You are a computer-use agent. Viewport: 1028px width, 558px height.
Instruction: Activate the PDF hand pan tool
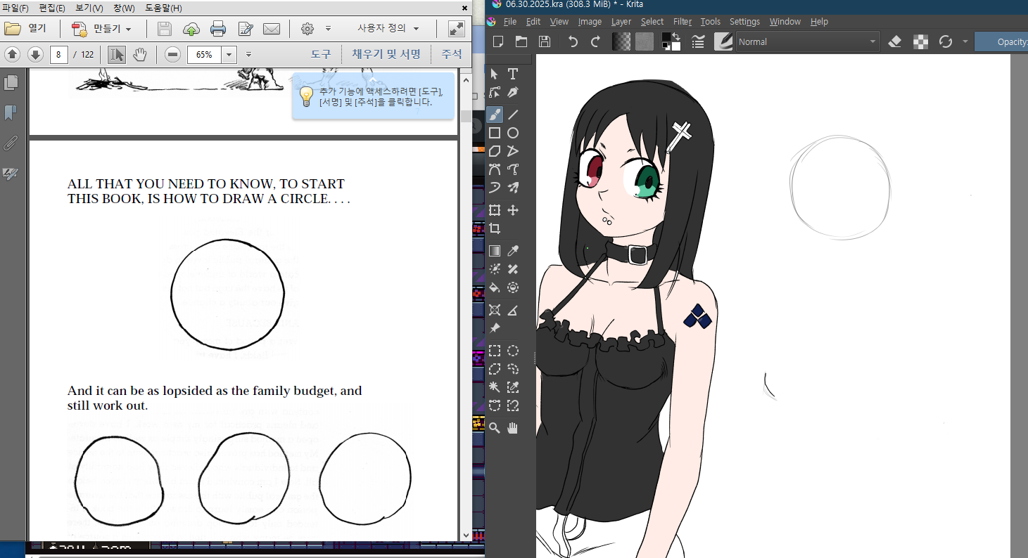click(x=140, y=55)
